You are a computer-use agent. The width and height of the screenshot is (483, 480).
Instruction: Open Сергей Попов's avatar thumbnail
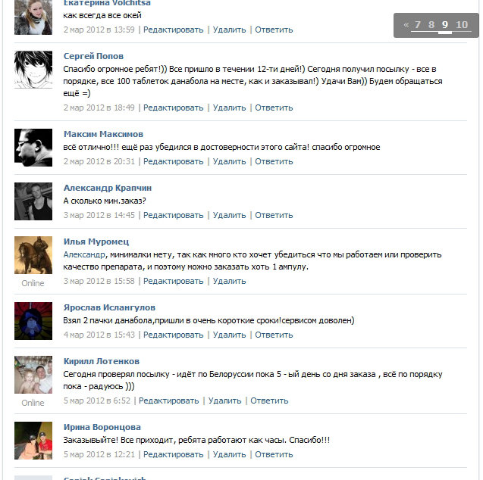(x=33, y=70)
